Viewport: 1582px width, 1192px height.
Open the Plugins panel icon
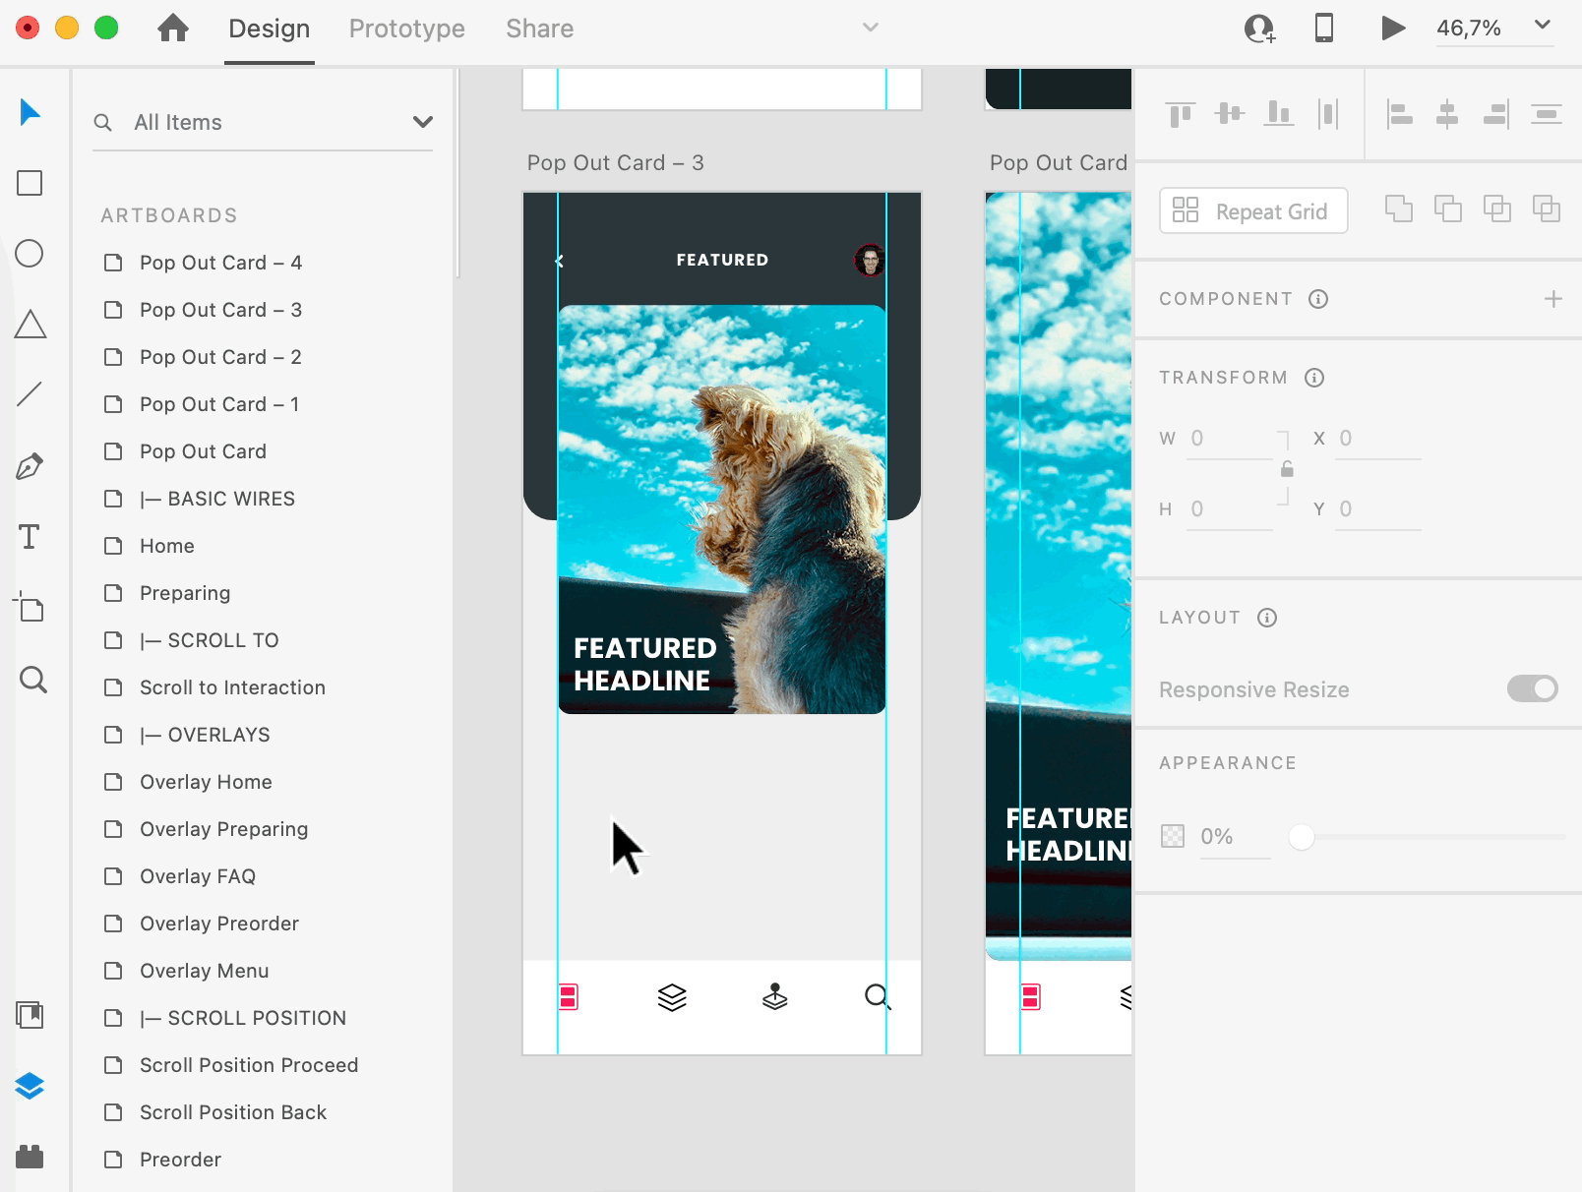point(30,1157)
